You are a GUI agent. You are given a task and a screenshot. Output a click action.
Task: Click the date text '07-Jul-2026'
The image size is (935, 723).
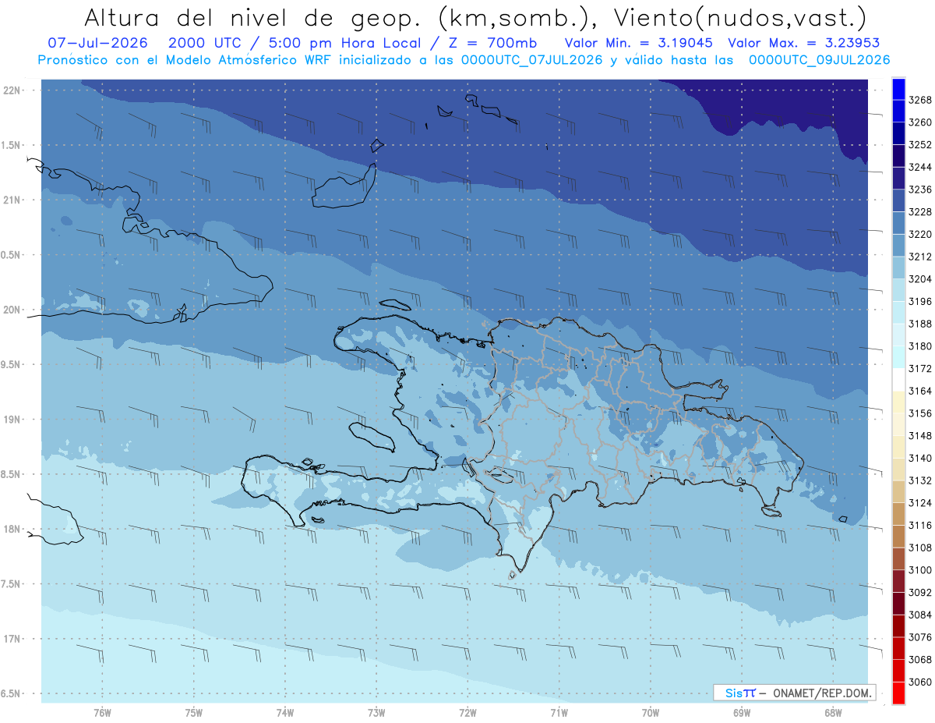[x=98, y=43]
